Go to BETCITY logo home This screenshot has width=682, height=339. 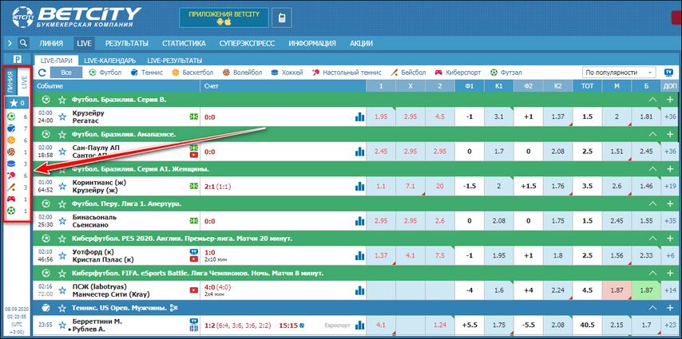click(76, 18)
